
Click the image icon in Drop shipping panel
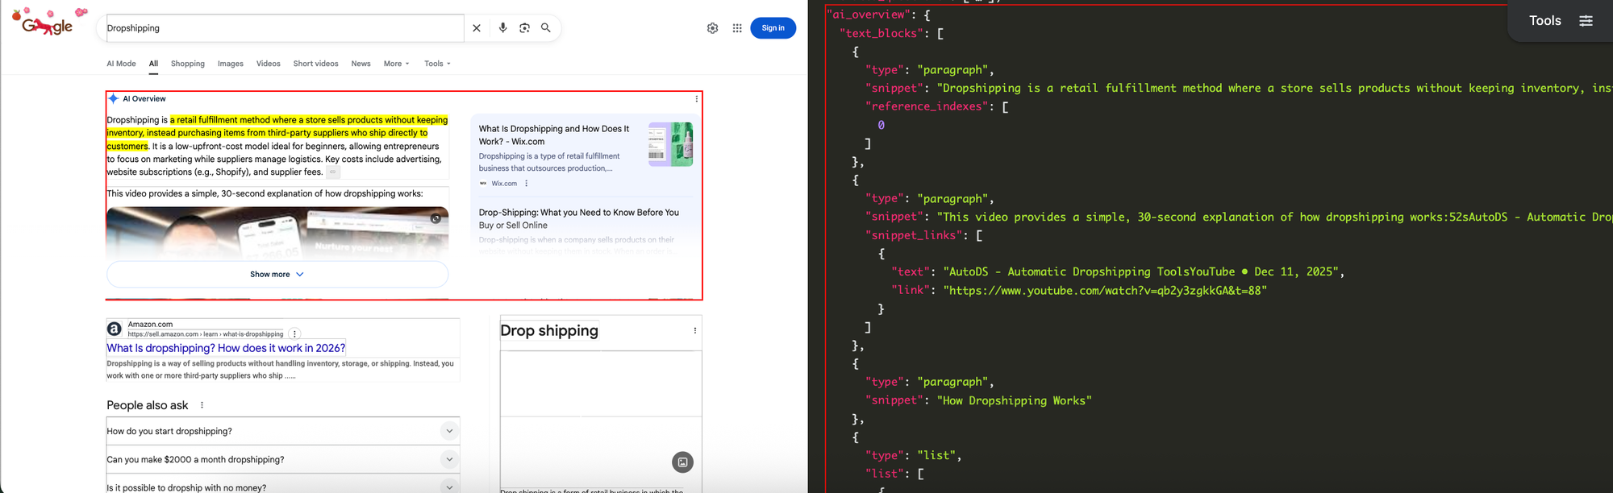click(682, 462)
